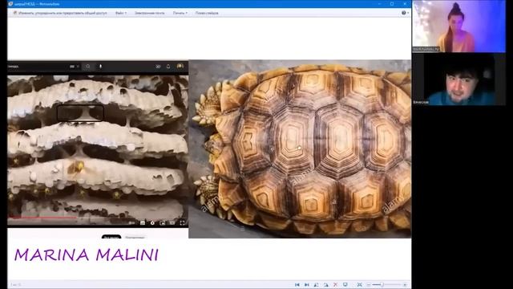
Task: Click the notification bell in the embedded player
Action: 168,66
